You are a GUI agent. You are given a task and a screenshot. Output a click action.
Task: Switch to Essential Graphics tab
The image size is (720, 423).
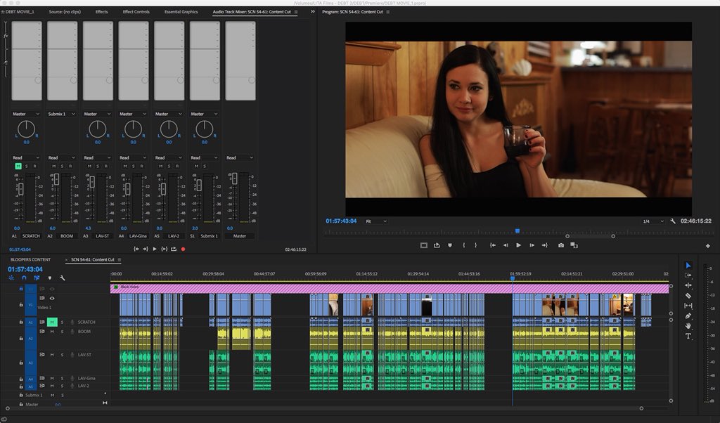point(181,12)
